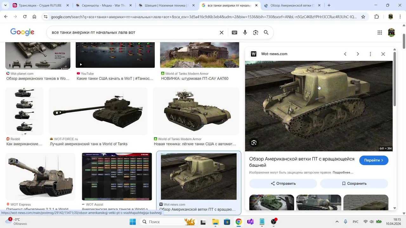
Task: Open first related green tank thumbnail
Action: pos(272,202)
